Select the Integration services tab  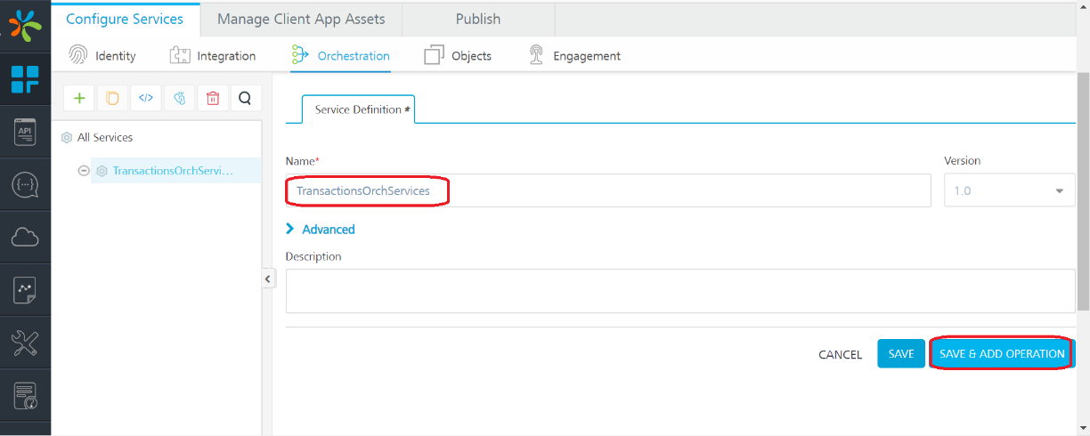pos(213,56)
